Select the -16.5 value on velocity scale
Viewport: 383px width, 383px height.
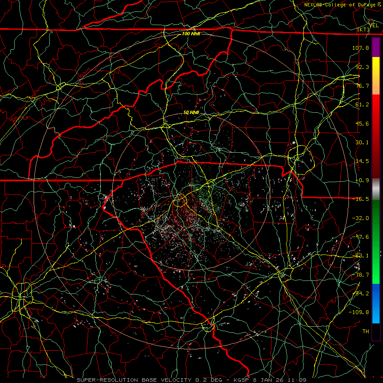(x=360, y=199)
